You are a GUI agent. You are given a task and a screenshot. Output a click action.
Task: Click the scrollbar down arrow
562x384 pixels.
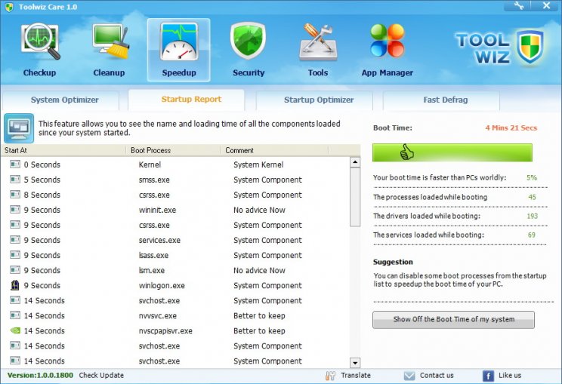click(x=355, y=363)
